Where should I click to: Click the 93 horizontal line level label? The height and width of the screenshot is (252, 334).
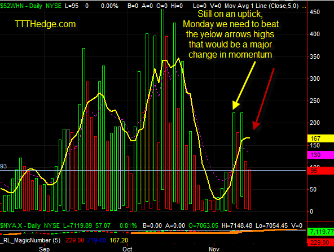(x=3, y=166)
